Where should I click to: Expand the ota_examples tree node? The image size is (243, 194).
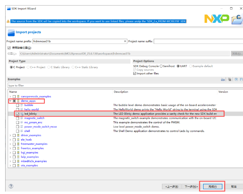pos(10,166)
